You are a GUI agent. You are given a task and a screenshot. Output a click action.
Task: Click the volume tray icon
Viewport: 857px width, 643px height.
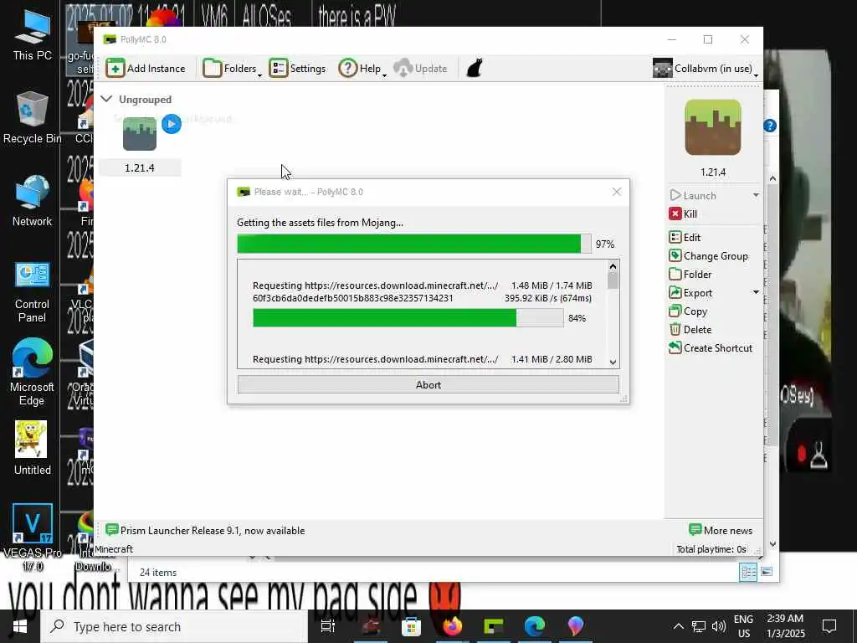point(719,626)
